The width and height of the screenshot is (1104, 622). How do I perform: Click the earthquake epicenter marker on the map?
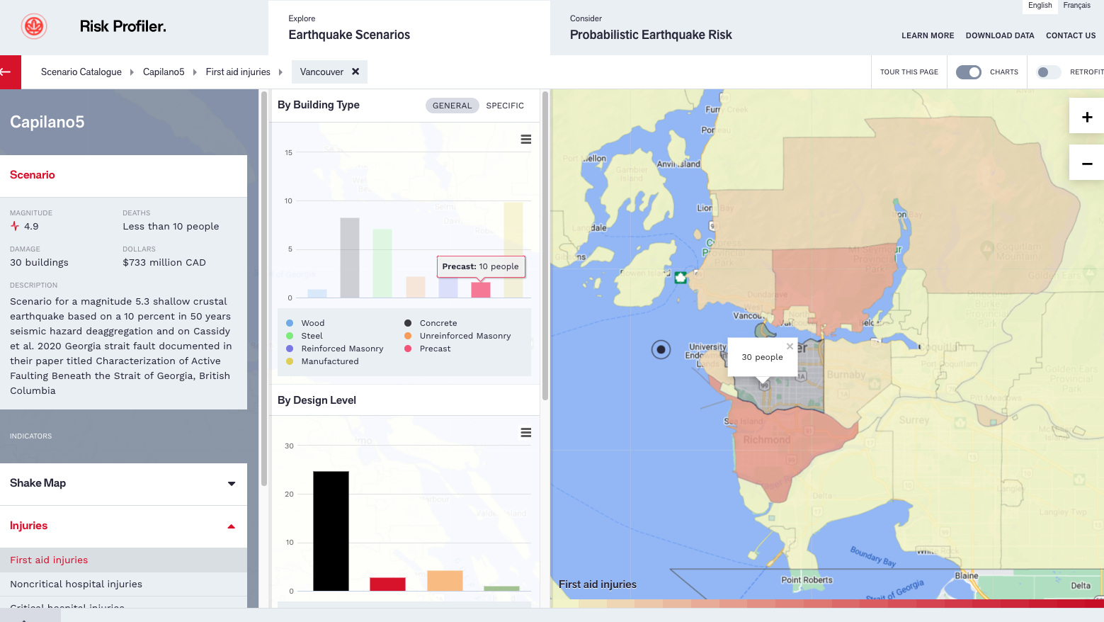click(x=661, y=349)
